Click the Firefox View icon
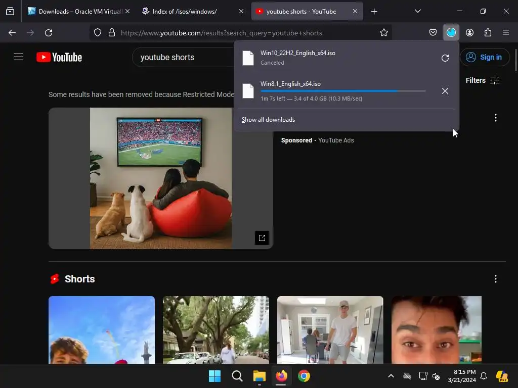The image size is (518, 388). tap(10, 11)
